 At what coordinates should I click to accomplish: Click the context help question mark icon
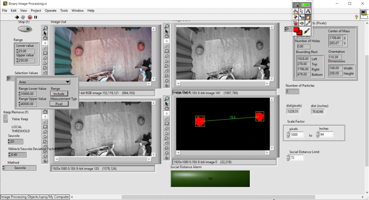pos(356,17)
